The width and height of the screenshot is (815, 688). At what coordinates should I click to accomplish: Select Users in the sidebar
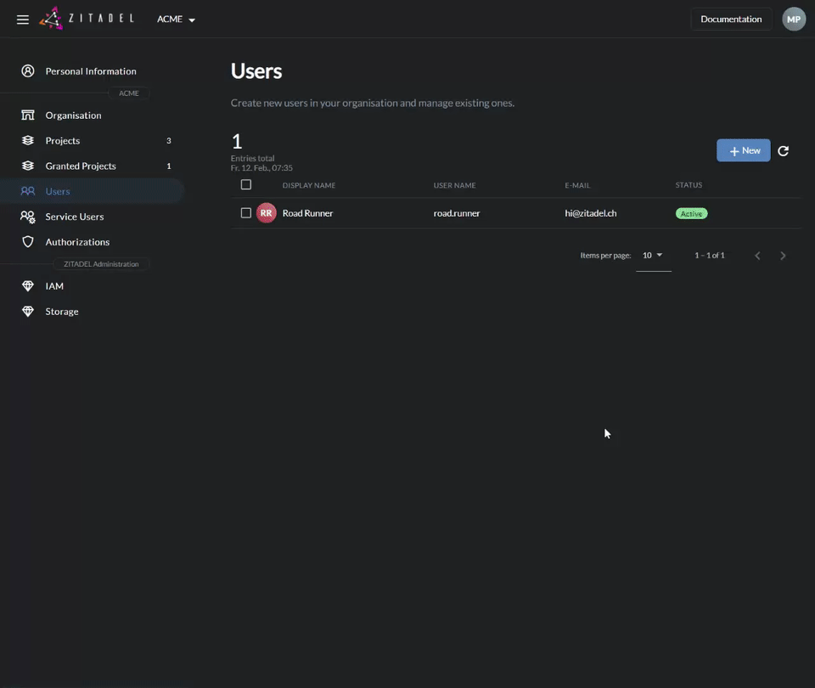pyautogui.click(x=58, y=189)
